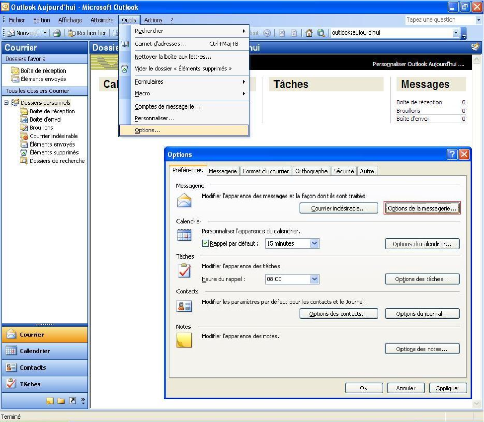Click Options du calendrier... button
This screenshot has width=484, height=422.
coord(422,244)
